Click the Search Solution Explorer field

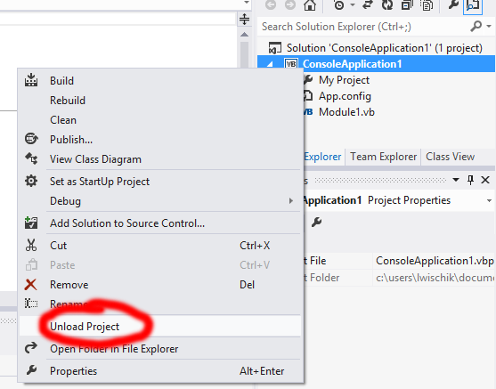tap(364, 27)
